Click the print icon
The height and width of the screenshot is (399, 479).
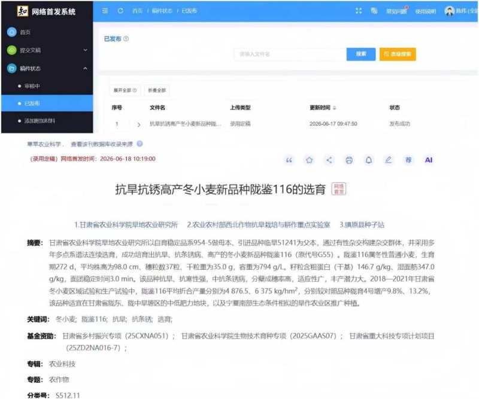pyautogui.click(x=349, y=160)
